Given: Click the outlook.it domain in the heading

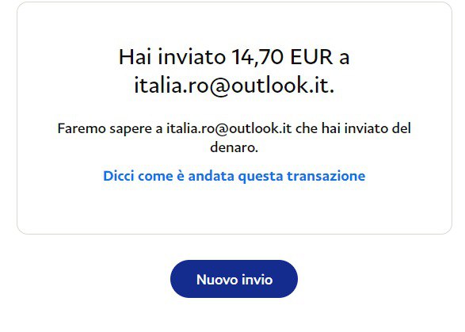Looking at the screenshot, I should (x=280, y=86).
